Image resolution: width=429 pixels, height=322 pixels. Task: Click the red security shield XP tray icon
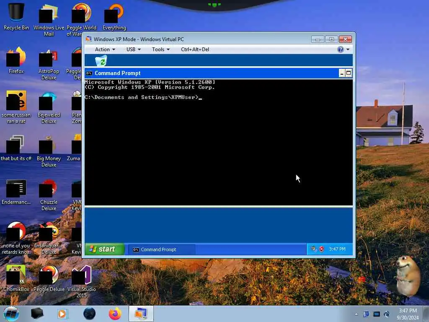point(322,249)
